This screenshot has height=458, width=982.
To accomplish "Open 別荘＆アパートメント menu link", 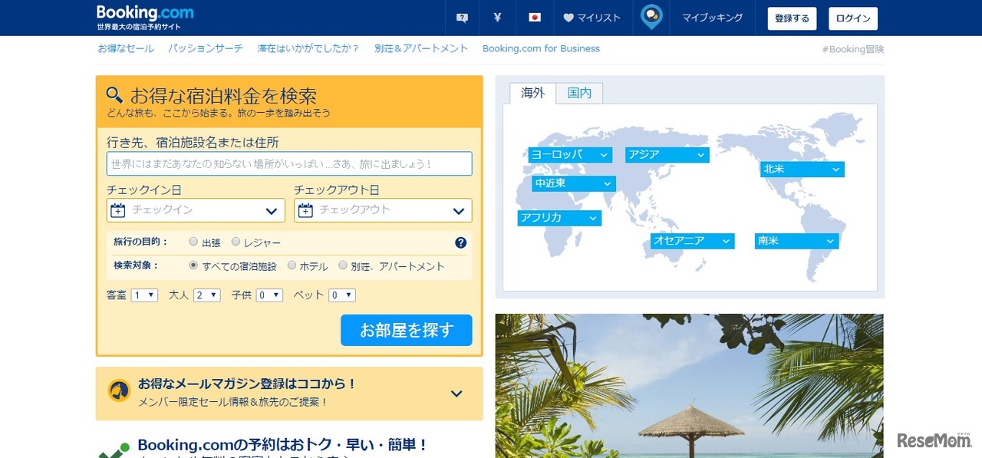I will 421,48.
